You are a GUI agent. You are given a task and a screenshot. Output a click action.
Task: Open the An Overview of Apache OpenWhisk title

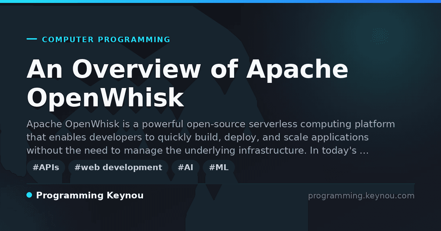(187, 84)
